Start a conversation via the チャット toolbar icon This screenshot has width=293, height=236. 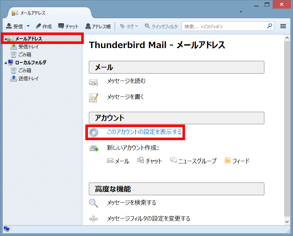click(68, 26)
